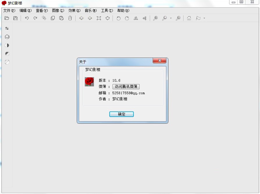
Task: Minimize the 梦幻影楼 main window
Action: 234,2
